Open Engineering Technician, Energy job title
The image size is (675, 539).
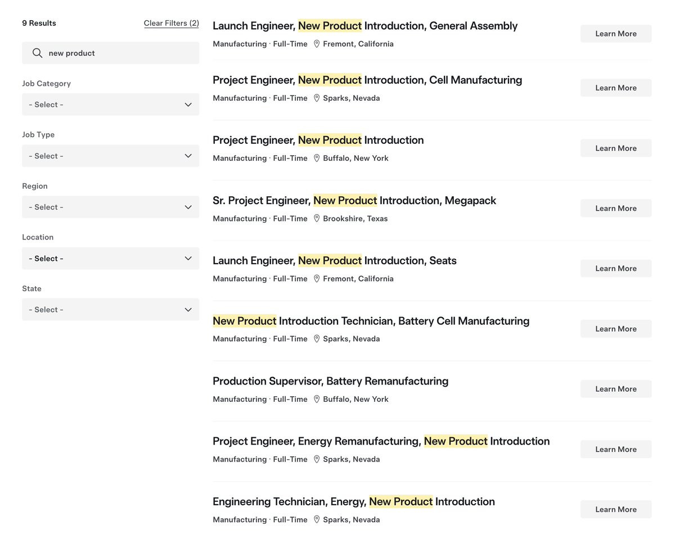[x=353, y=501]
